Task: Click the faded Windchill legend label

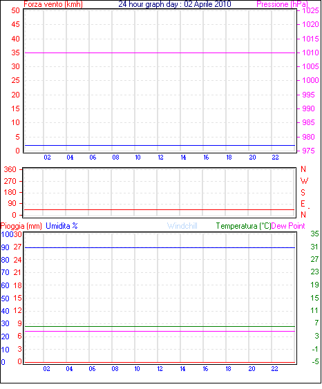Action: click(x=182, y=226)
